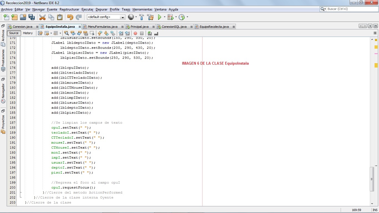The width and height of the screenshot is (379, 213).
Task: Click the Build Project hammer icon
Action: tap(142, 17)
